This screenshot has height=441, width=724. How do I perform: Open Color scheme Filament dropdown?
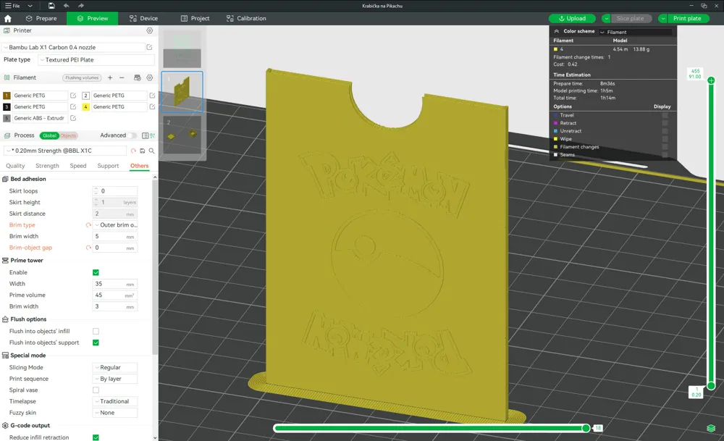tap(634, 32)
